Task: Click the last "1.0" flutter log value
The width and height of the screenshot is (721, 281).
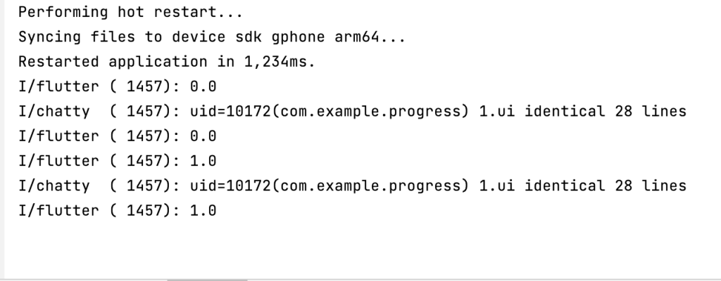Action: pyautogui.click(x=203, y=211)
